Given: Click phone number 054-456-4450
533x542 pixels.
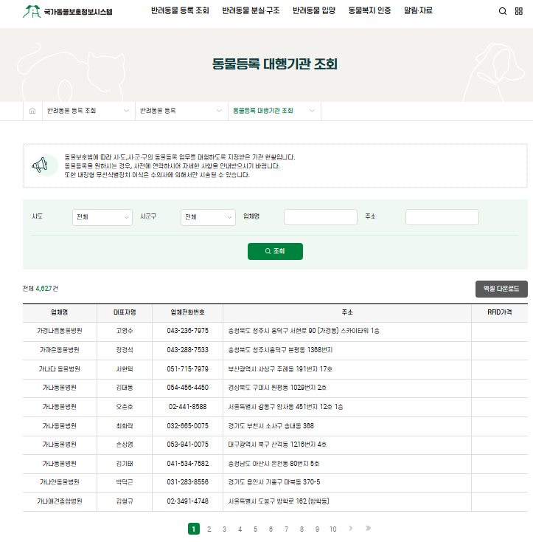Looking at the screenshot, I should 188,388.
